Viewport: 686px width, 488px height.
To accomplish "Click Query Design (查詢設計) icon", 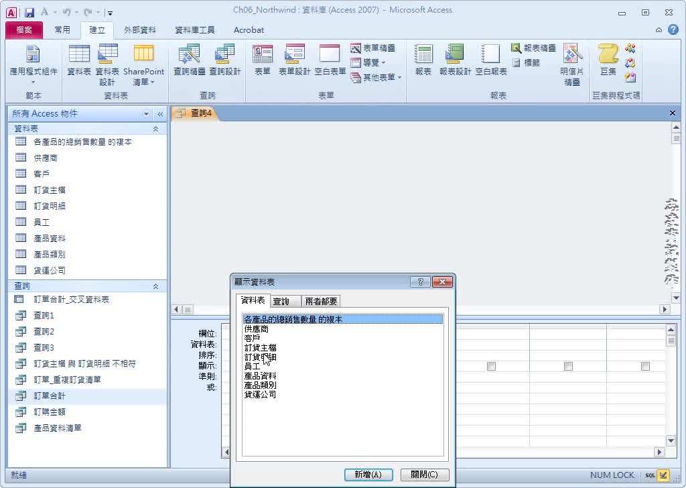I will click(225, 60).
